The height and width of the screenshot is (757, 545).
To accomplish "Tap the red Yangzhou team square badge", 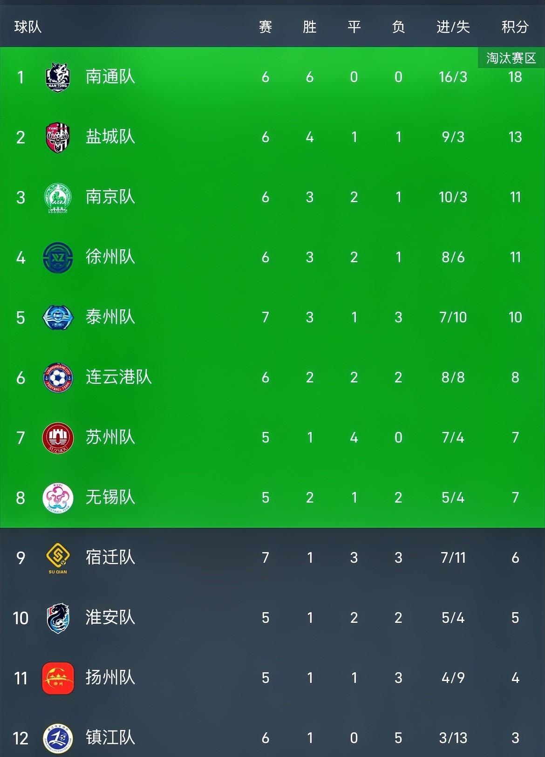I will click(x=58, y=678).
